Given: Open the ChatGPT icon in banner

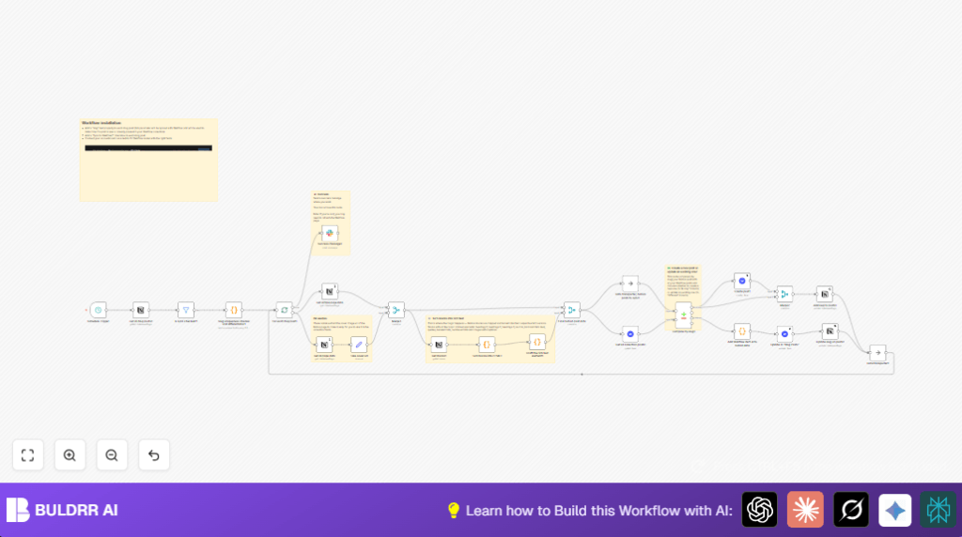Looking at the screenshot, I should tap(759, 510).
